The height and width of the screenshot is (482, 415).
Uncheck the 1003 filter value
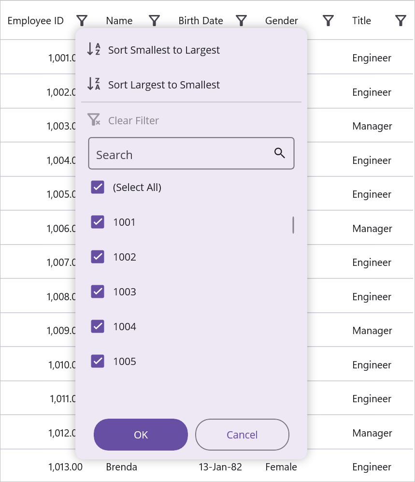[x=98, y=292]
